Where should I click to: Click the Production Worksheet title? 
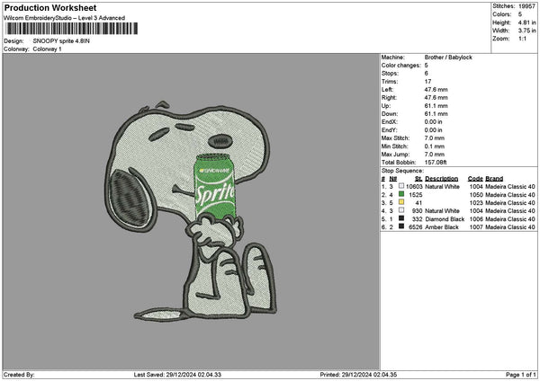[50, 8]
